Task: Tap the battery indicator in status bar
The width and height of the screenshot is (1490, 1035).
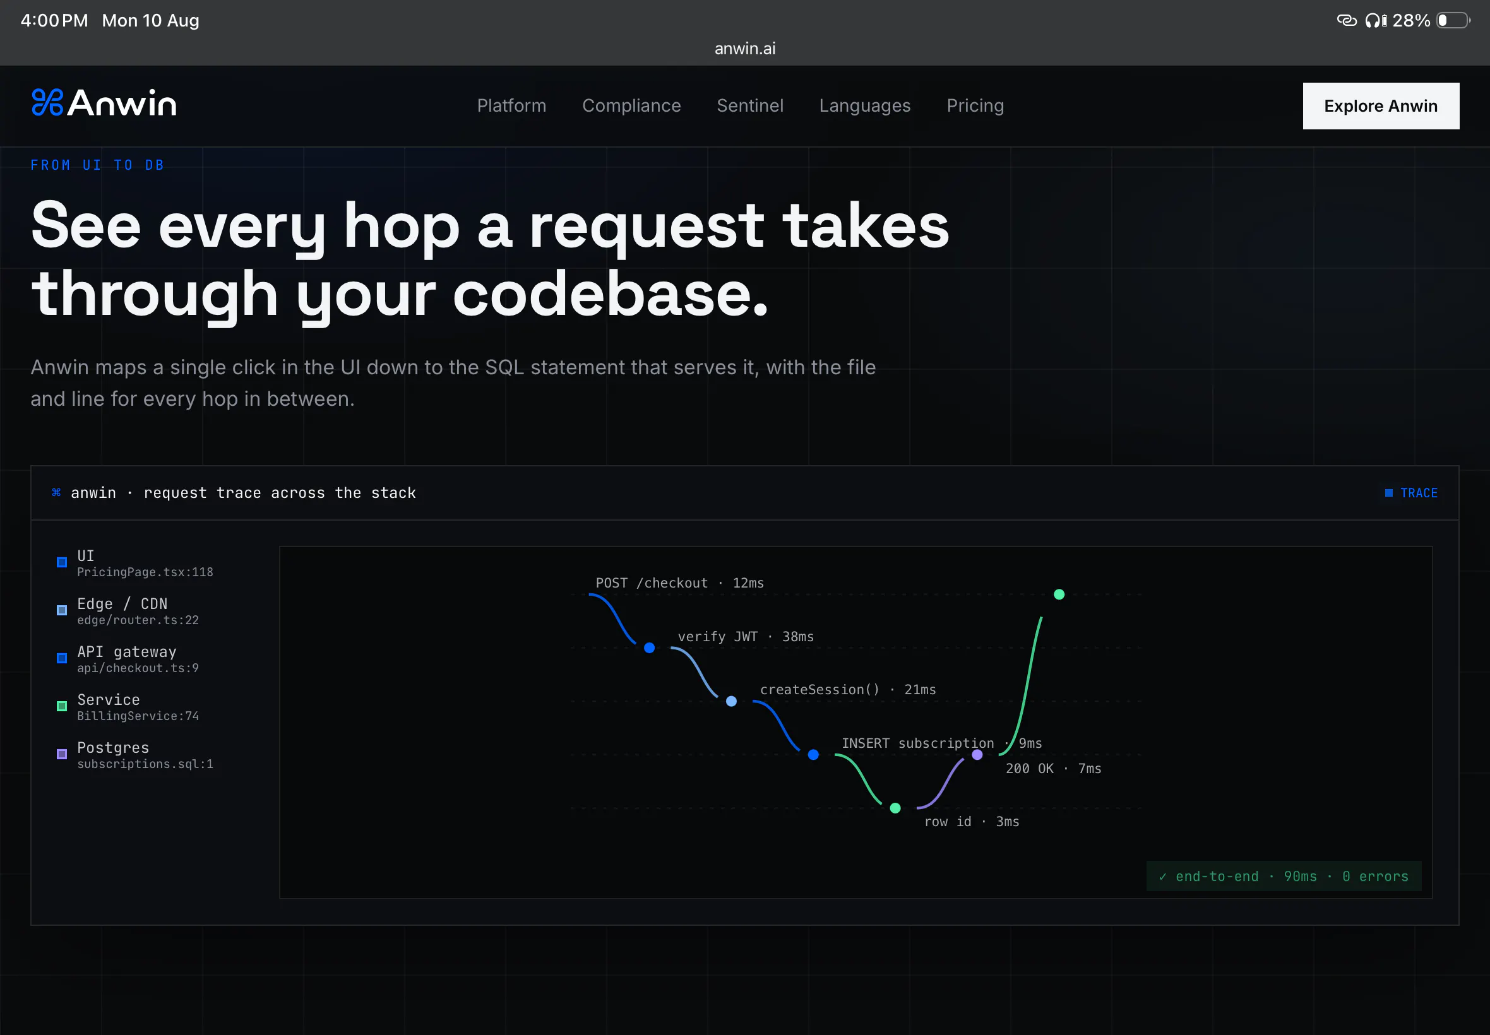Action: pos(1453,21)
